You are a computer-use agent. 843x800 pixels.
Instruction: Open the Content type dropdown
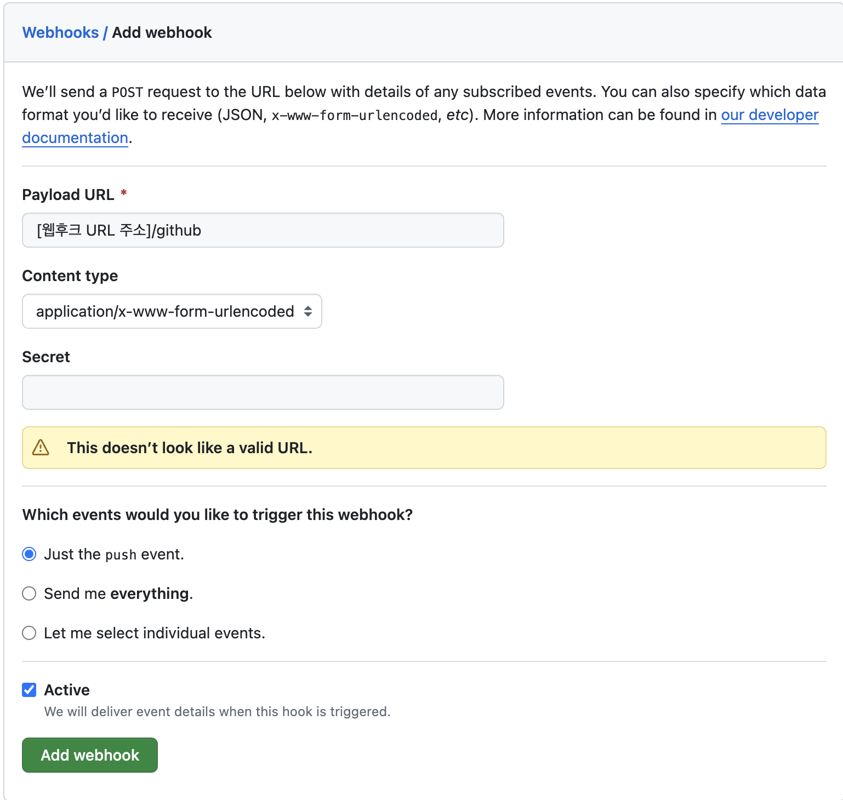pos(171,311)
